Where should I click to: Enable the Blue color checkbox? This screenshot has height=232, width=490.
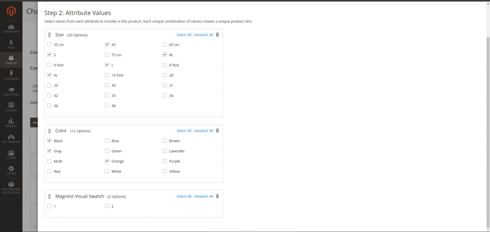tap(107, 141)
